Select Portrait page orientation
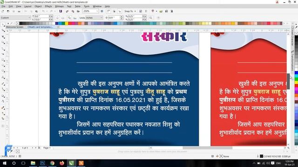 point(57,18)
